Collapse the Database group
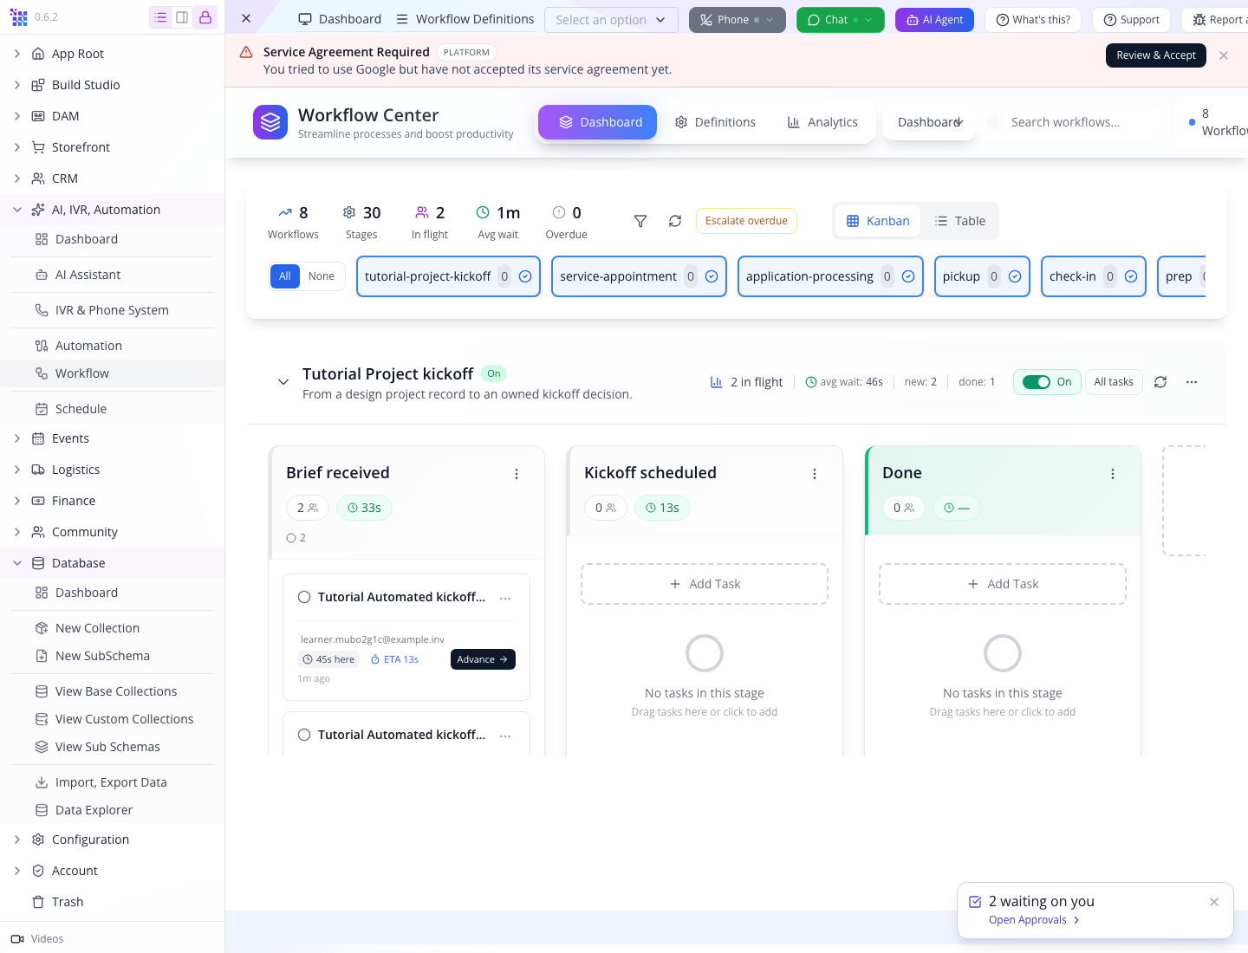 coord(17,563)
